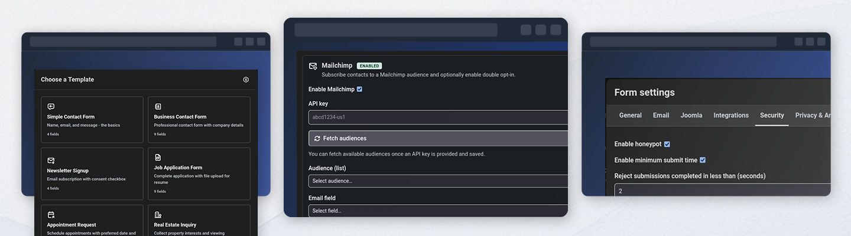Select the Simple Contact Form template
Image resolution: width=851 pixels, height=236 pixels.
[x=92, y=120]
